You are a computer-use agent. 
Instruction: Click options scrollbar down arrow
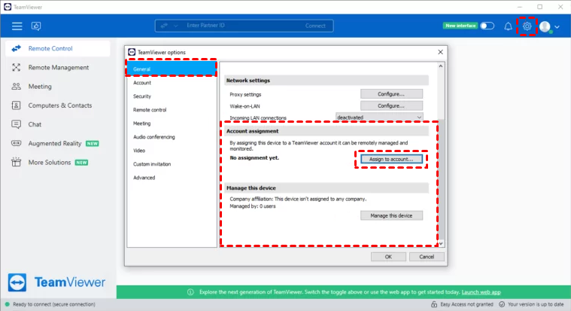441,243
